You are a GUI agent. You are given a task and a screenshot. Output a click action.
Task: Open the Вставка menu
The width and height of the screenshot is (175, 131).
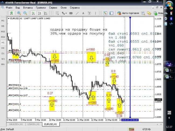(28, 8)
